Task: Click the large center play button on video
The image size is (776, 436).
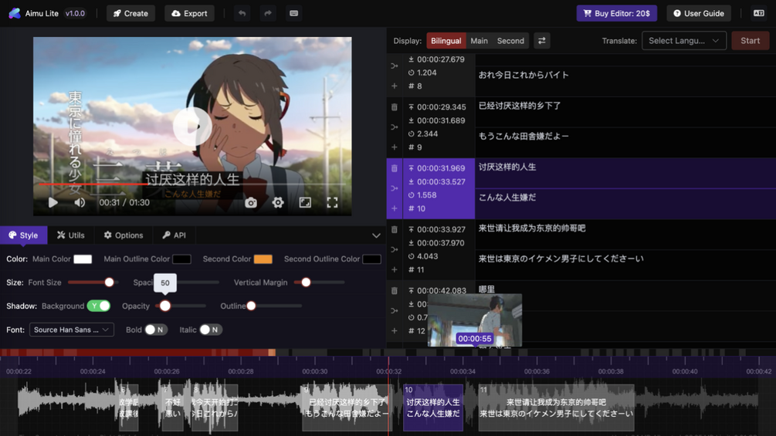Action: coord(192,126)
